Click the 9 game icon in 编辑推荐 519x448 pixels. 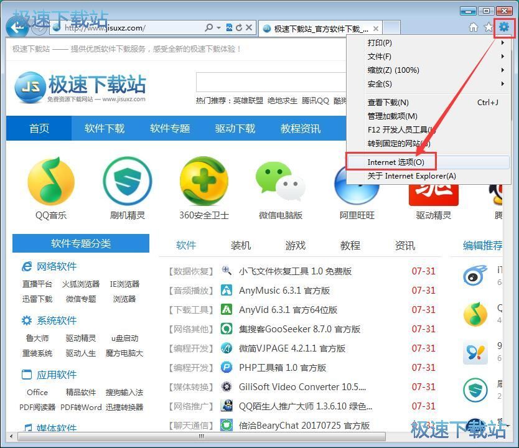(475, 352)
